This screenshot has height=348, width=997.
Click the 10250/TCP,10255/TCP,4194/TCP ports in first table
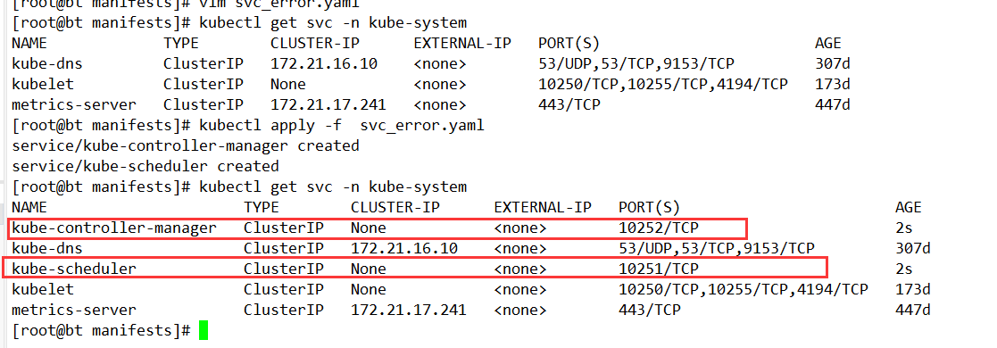click(663, 84)
